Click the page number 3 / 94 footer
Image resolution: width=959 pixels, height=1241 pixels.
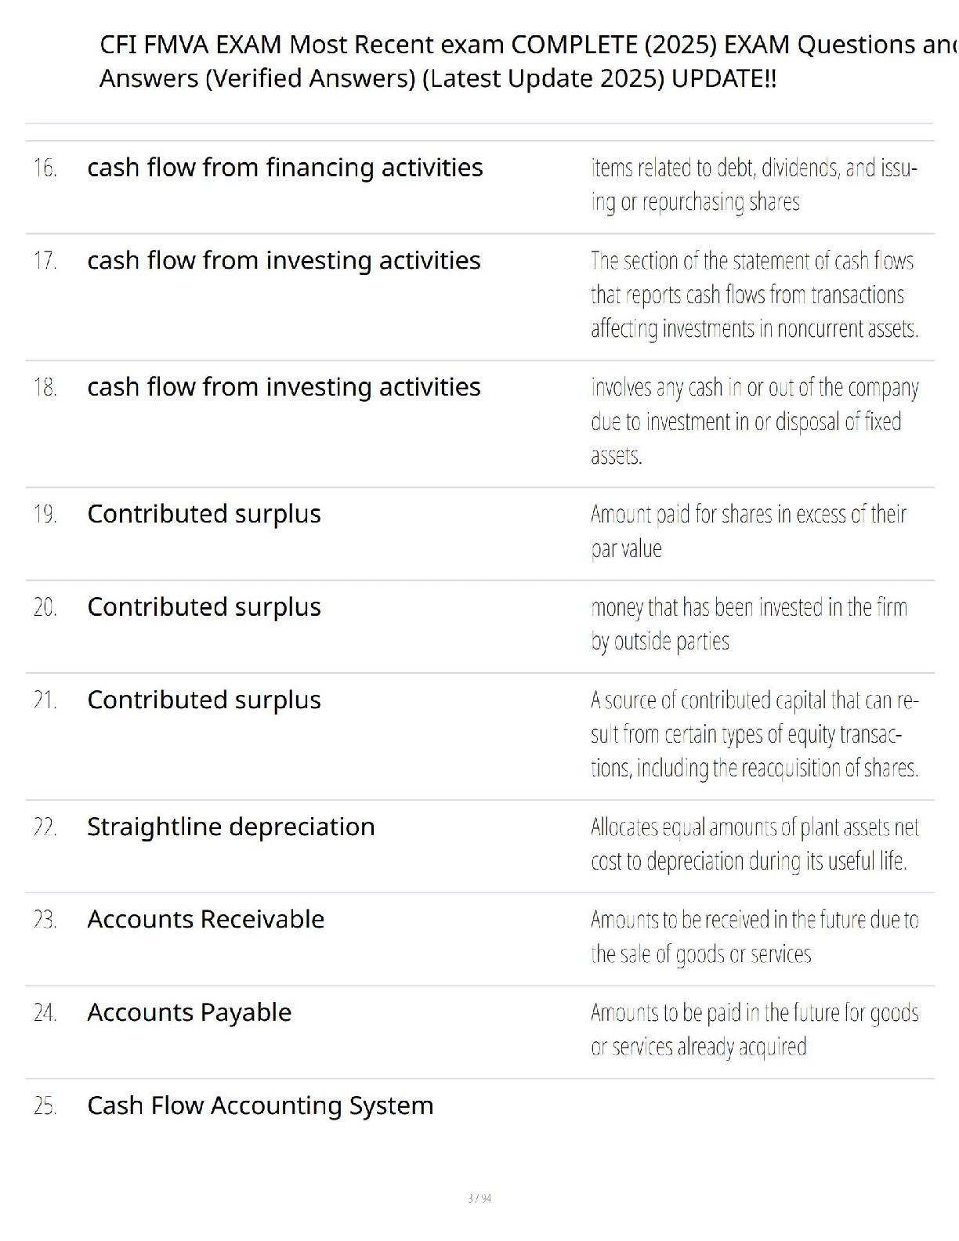[479, 1198]
